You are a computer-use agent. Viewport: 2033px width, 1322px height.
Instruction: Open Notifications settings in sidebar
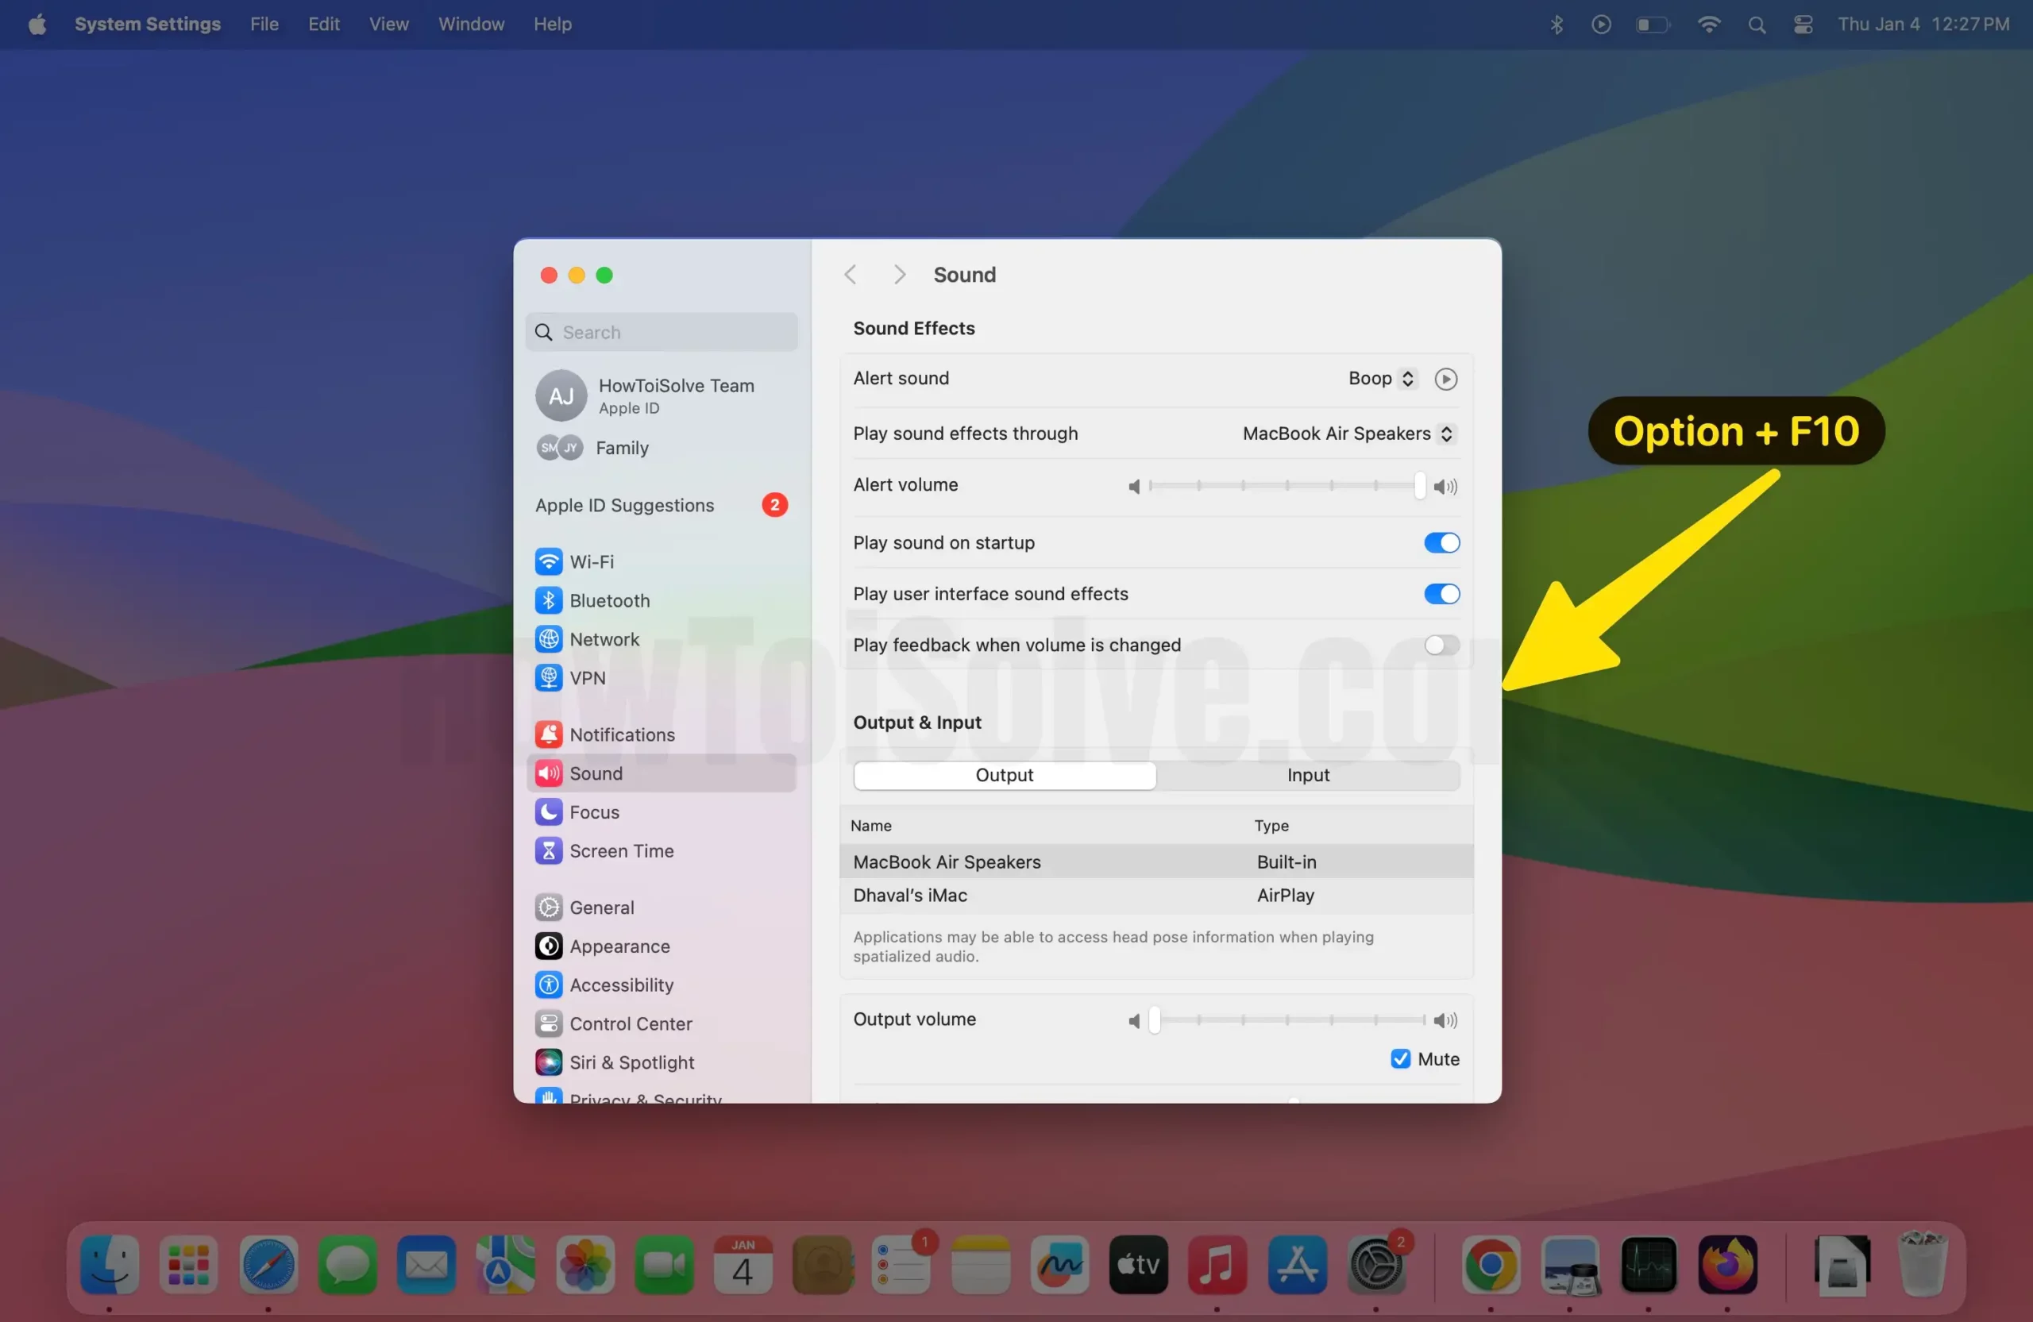click(623, 734)
